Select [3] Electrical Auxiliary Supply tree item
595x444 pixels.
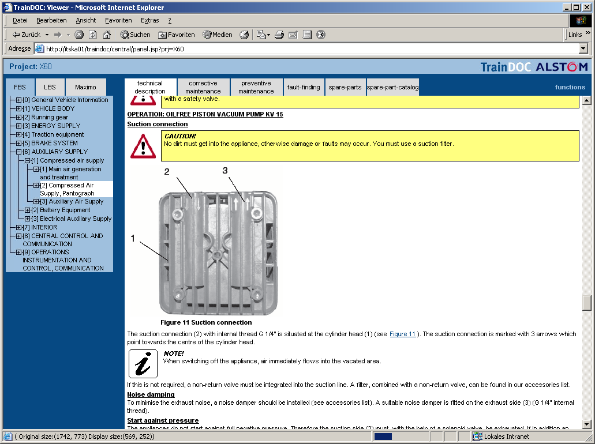tap(71, 219)
